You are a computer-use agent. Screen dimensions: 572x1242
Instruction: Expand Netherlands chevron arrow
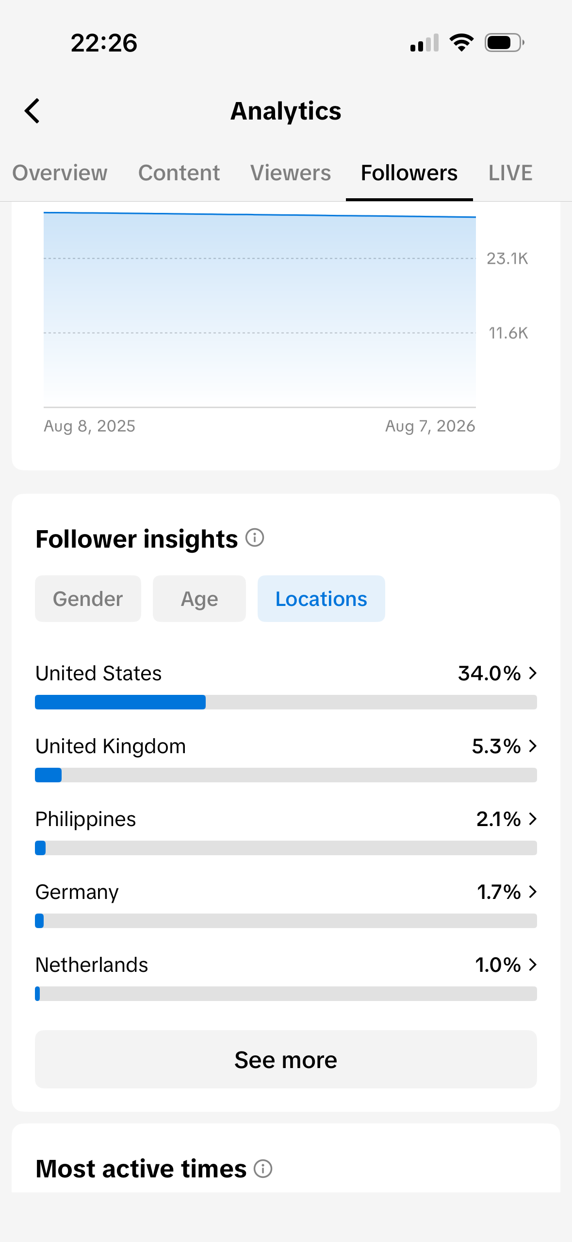coord(533,965)
